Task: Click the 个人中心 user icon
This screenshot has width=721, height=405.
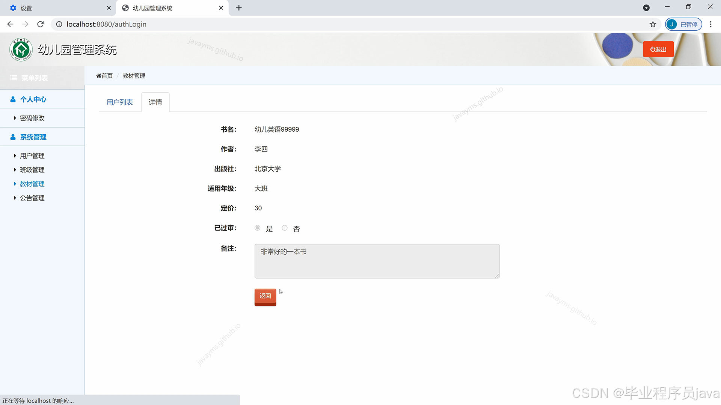Action: (x=13, y=99)
